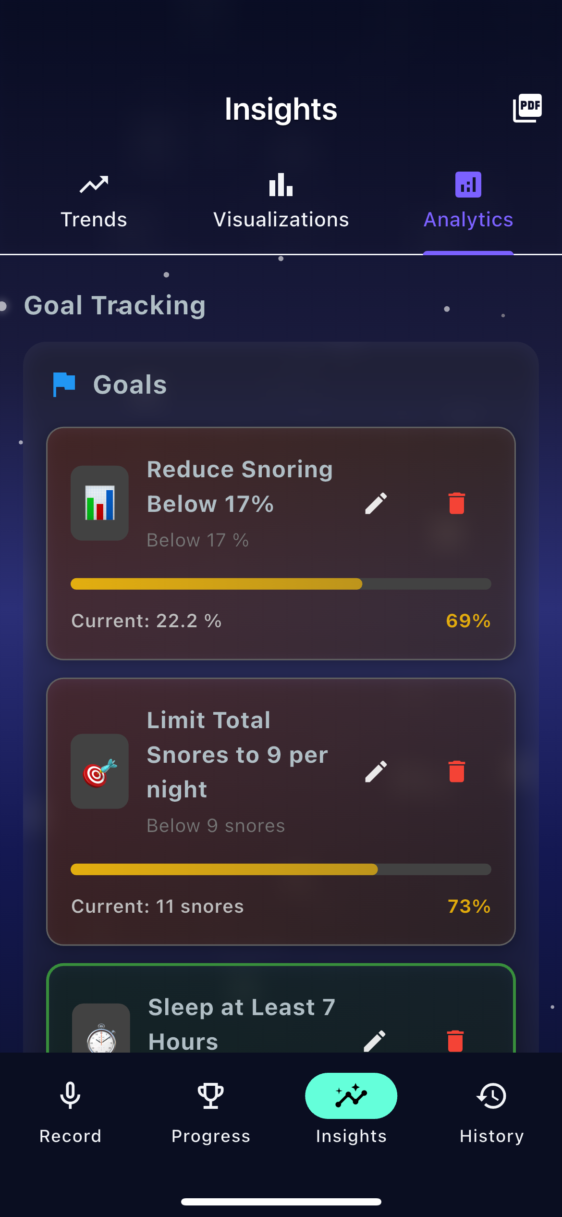Delete the Limit Total Snores goal
Screen dimensions: 562x1217
click(456, 771)
